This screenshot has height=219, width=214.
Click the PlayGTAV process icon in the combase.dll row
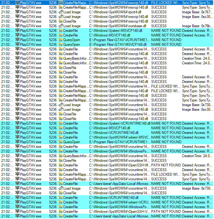click(x=17, y=26)
